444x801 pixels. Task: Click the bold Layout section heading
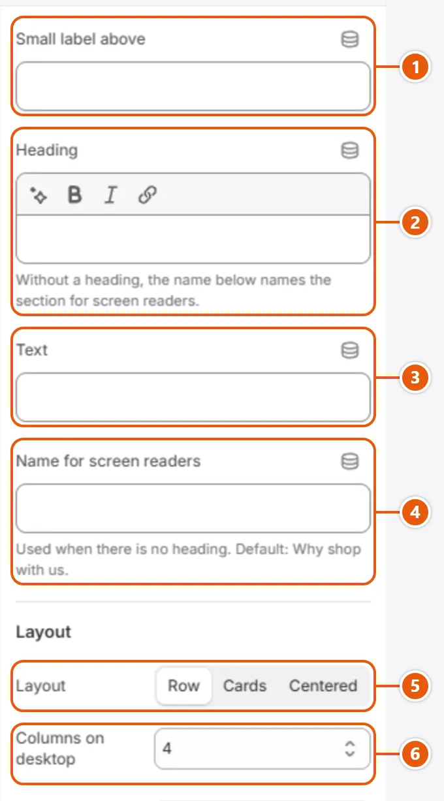pos(44,632)
